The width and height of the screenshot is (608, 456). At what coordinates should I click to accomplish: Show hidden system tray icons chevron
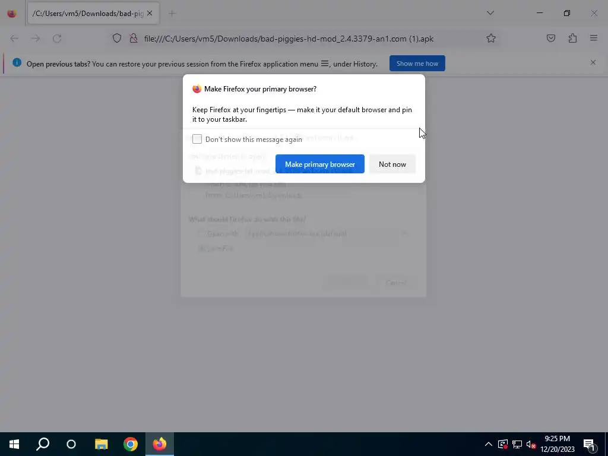tap(489, 444)
